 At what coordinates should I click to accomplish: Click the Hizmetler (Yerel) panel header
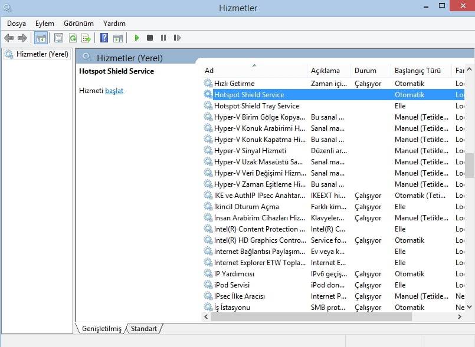tap(130, 58)
